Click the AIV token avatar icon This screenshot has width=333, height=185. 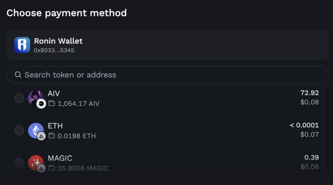coord(36,98)
